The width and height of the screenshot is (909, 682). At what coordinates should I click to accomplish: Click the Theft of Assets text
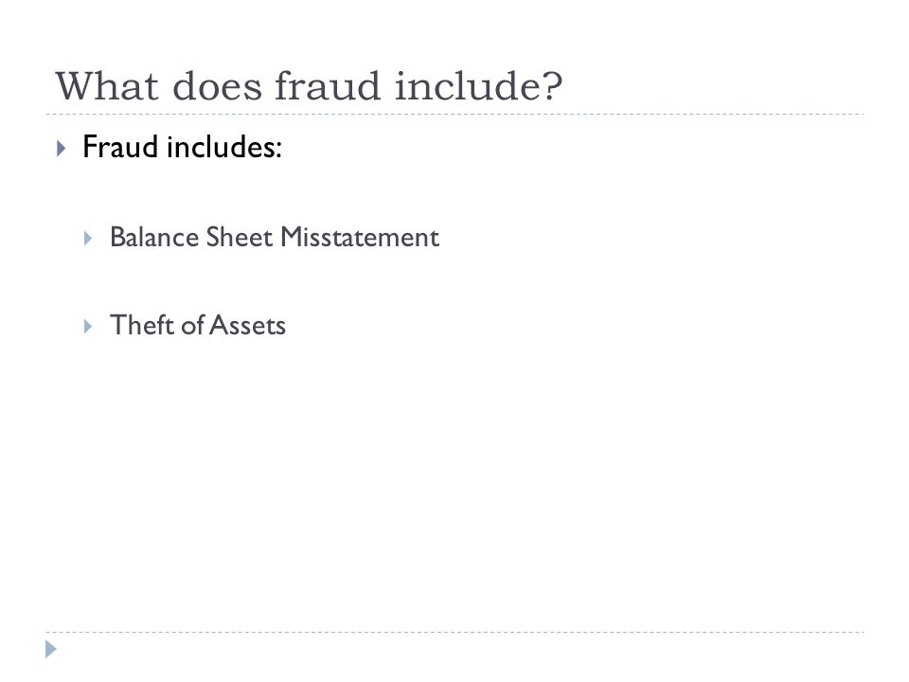tap(198, 325)
